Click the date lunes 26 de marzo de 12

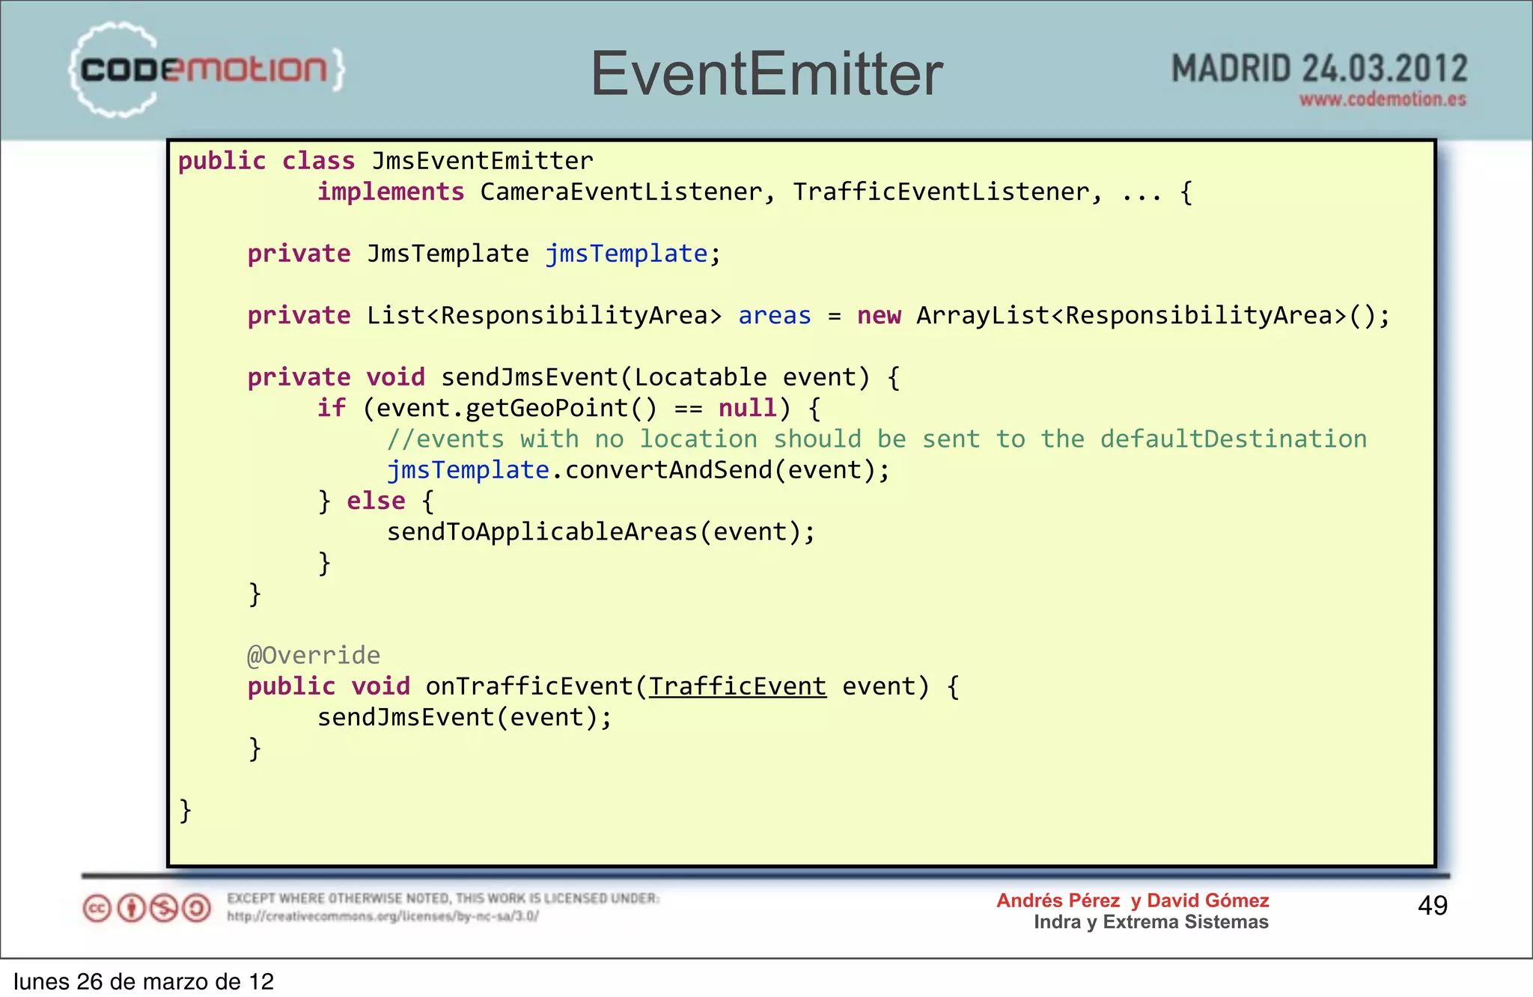(144, 981)
